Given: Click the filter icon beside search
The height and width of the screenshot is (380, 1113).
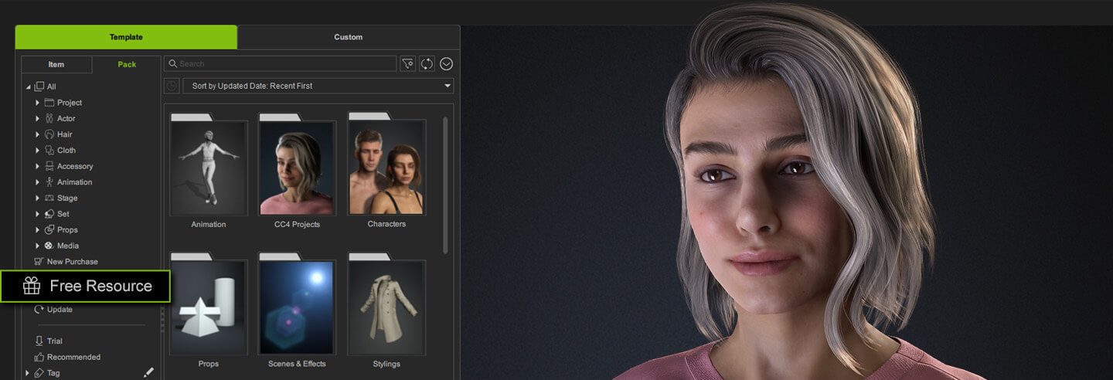Looking at the screenshot, I should point(407,64).
